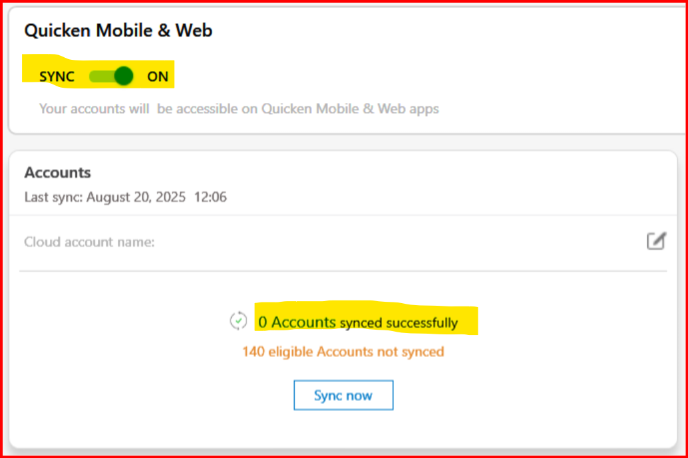
Task: Turn off the SYNC toggle switch
Action: coord(111,76)
